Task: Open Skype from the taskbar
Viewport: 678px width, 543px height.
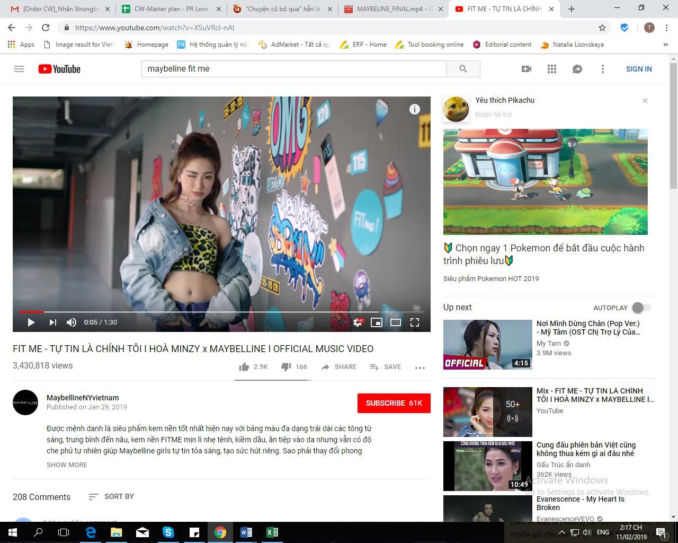Action: (168, 532)
